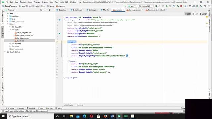Click the Make Project hammer icon
The image size is (212, 119).
[x=125, y=6]
